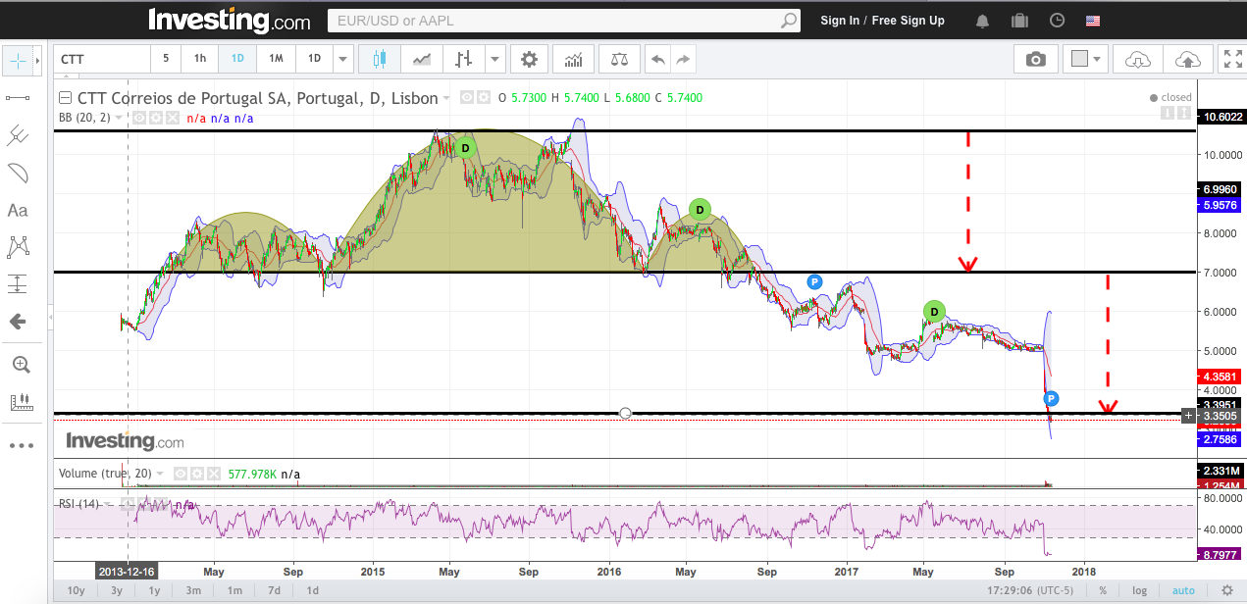The width and height of the screenshot is (1247, 604).
Task: Pick the zoom-in magnifier tool
Action: [x=20, y=365]
